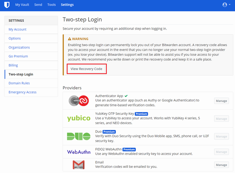Click the Duo logo
This screenshot has width=235, height=173.
click(x=79, y=136)
